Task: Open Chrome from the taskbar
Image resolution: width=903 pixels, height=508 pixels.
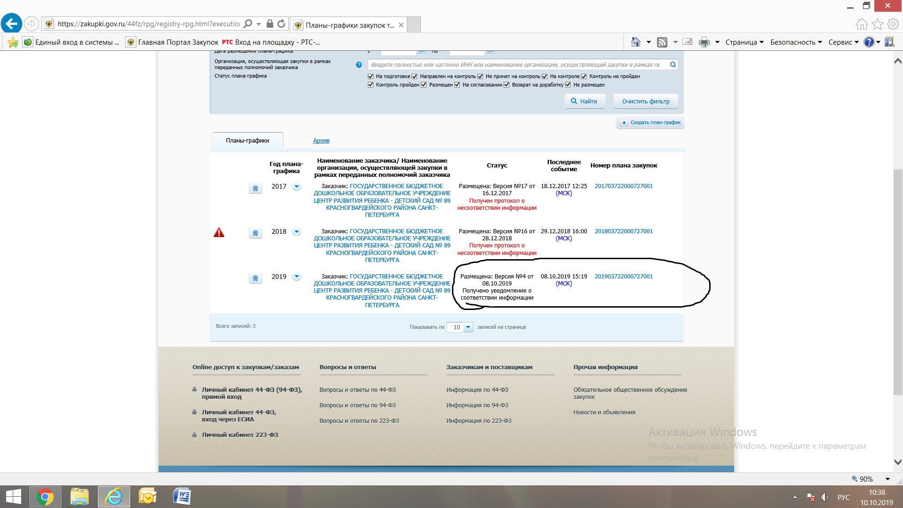Action: (x=45, y=497)
